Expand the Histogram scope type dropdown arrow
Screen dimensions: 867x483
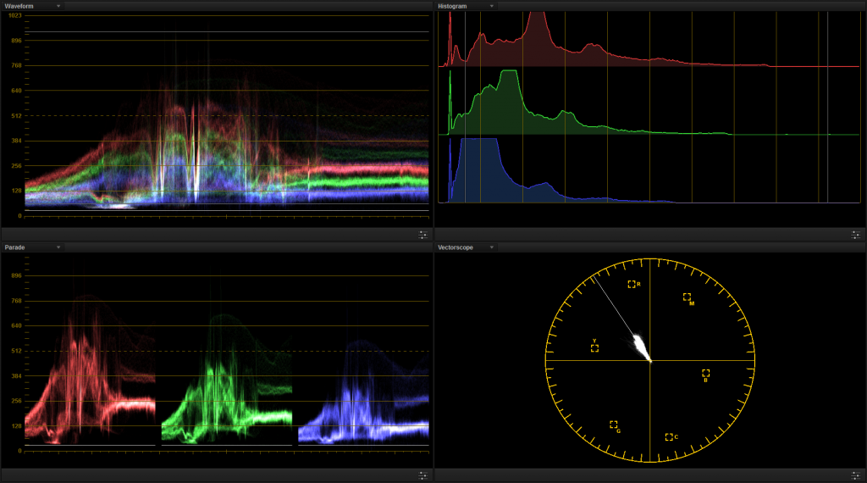[x=492, y=6]
